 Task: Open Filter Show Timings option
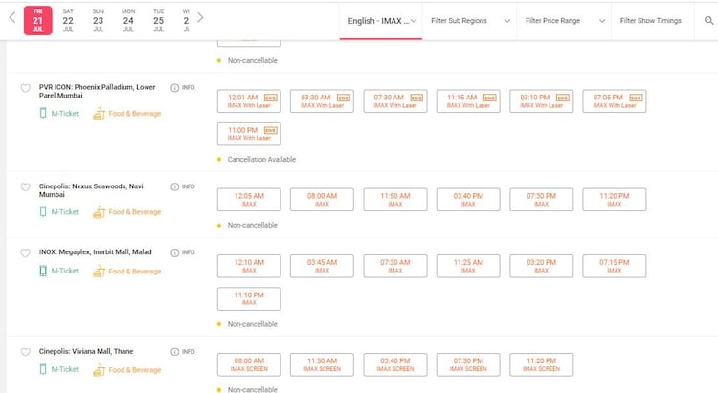point(652,20)
